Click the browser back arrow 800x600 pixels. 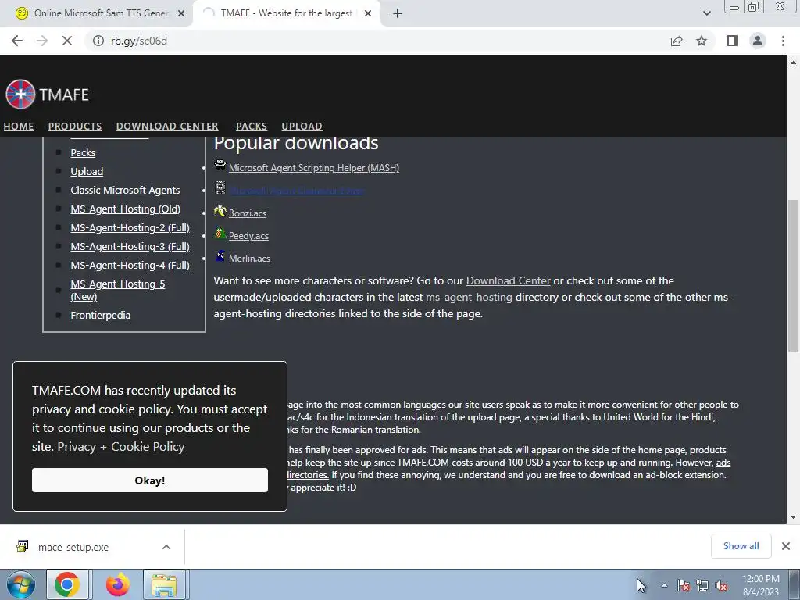pyautogui.click(x=17, y=41)
